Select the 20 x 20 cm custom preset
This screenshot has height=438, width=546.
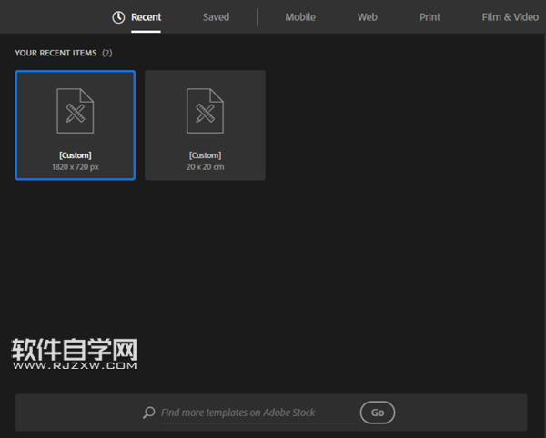click(205, 125)
